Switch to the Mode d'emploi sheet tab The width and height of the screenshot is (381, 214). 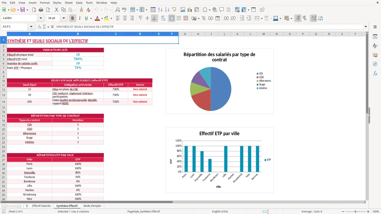click(92, 206)
